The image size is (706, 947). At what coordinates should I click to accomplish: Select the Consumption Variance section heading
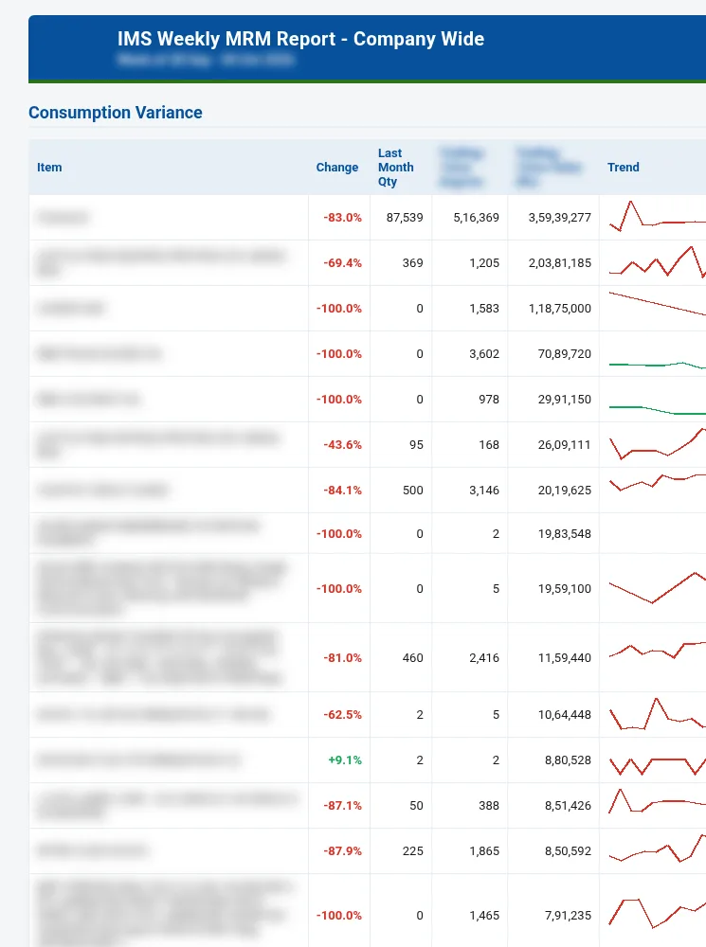click(x=116, y=113)
